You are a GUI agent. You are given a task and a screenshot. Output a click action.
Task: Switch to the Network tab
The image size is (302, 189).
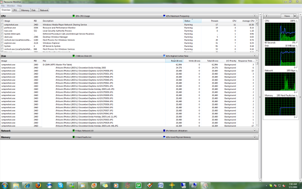coord(44,10)
